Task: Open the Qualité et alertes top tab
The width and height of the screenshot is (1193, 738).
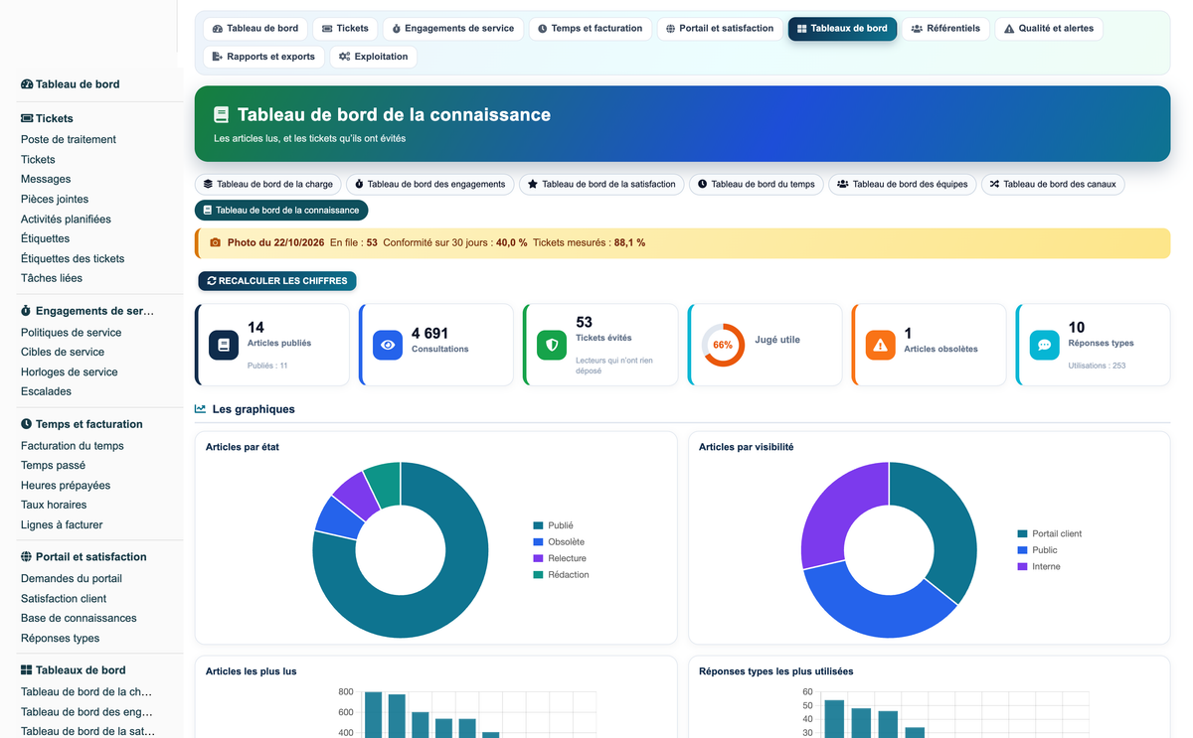Action: 1049,29
